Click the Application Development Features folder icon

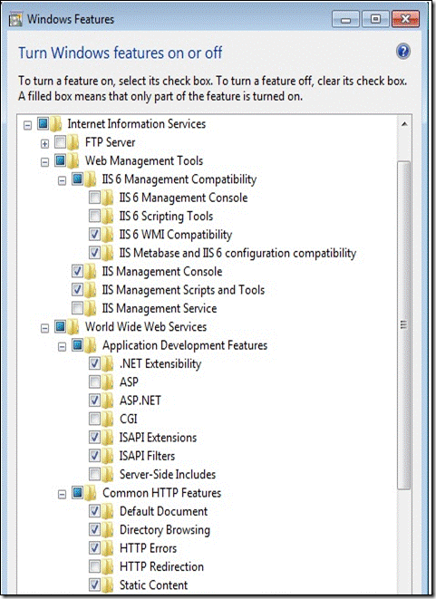[x=90, y=345]
